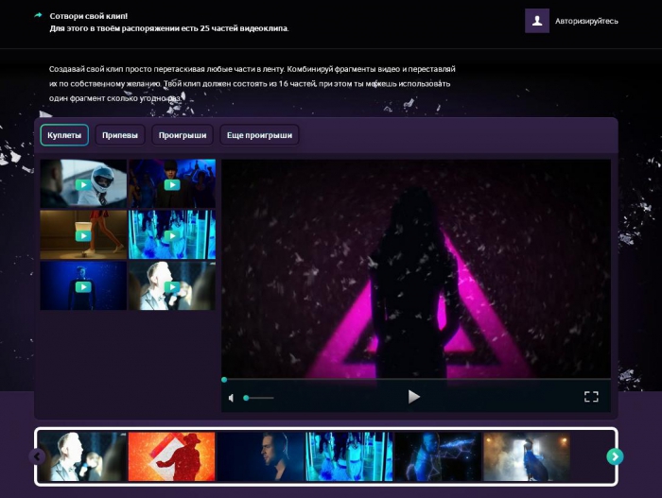Click the user avatar icon

pyautogui.click(x=536, y=21)
